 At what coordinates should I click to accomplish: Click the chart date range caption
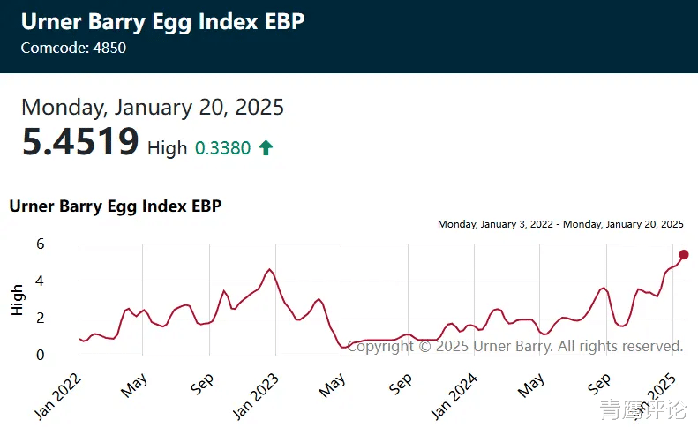click(560, 224)
